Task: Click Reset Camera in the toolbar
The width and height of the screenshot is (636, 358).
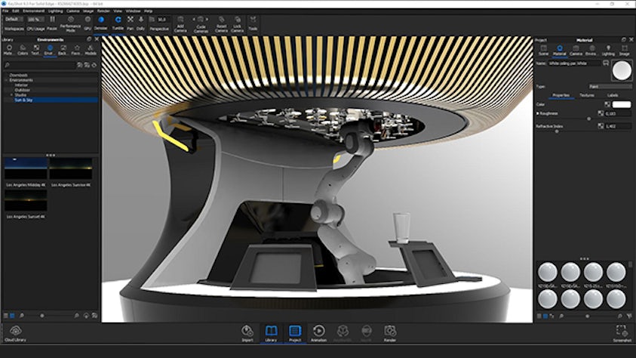Action: point(222,24)
